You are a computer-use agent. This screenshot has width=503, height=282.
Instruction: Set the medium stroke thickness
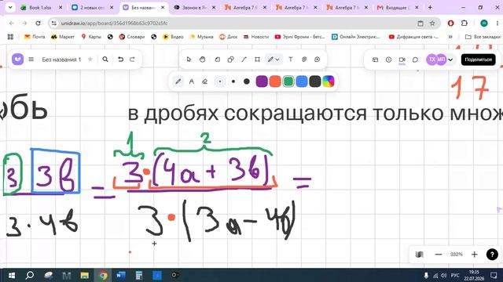click(233, 81)
